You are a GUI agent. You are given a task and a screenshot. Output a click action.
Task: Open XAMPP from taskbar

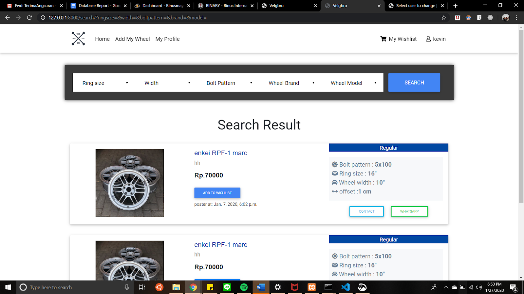coord(311,287)
